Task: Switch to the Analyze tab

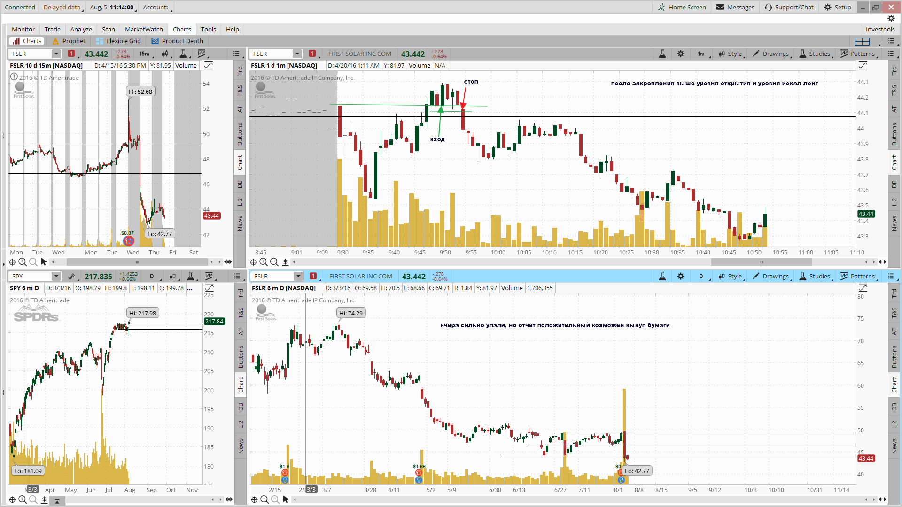Action: (x=81, y=29)
